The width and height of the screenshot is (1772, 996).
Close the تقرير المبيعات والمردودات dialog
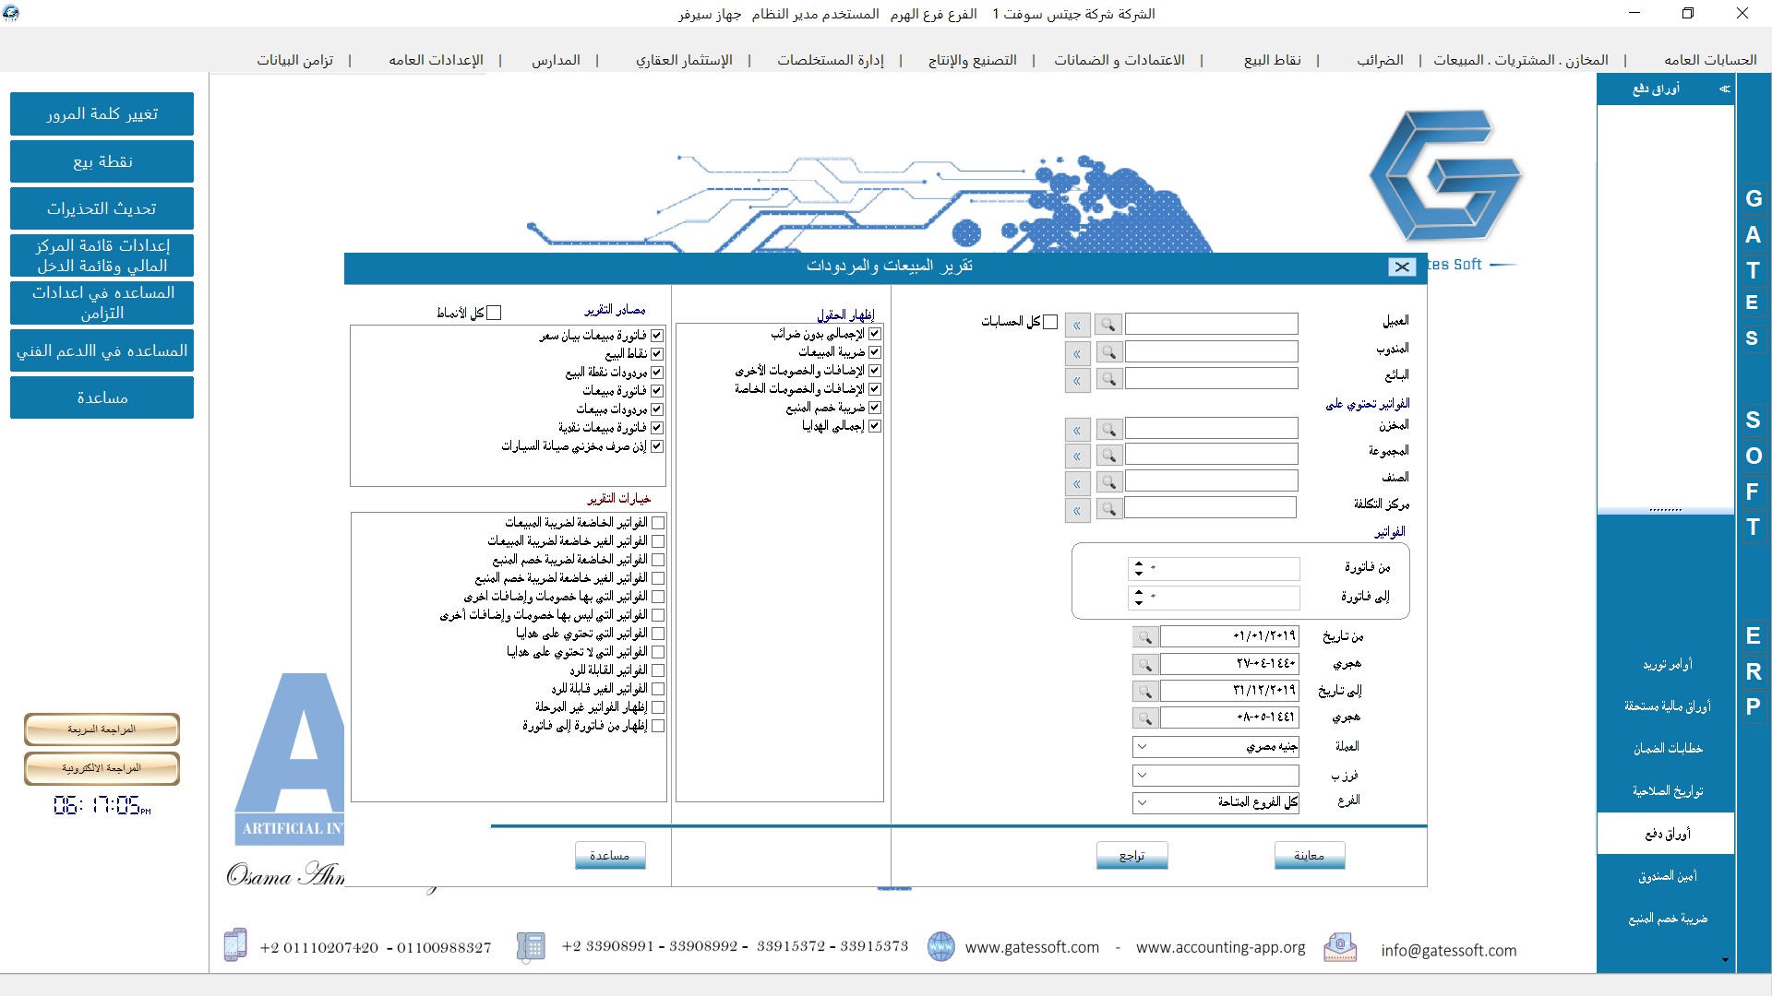pyautogui.click(x=1402, y=267)
